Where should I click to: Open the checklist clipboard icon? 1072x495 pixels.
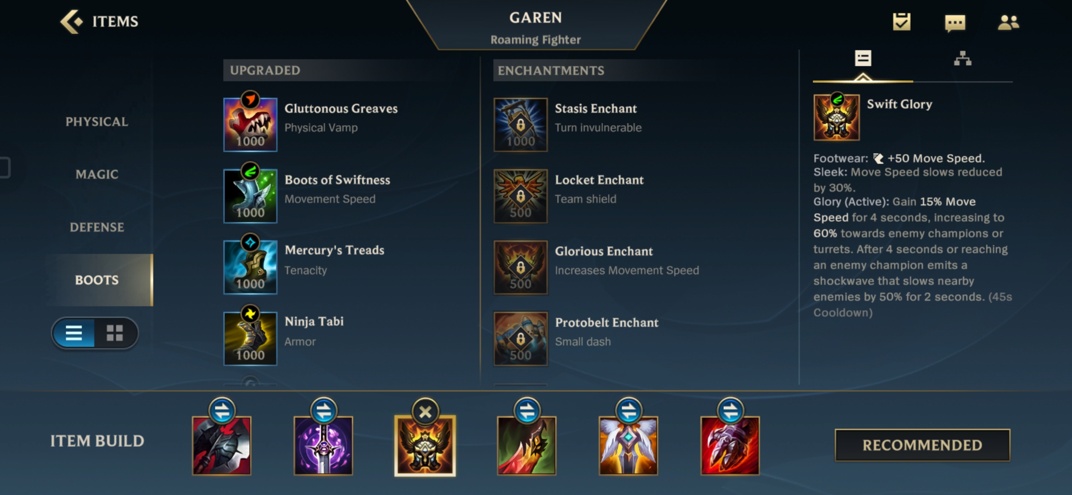[902, 22]
